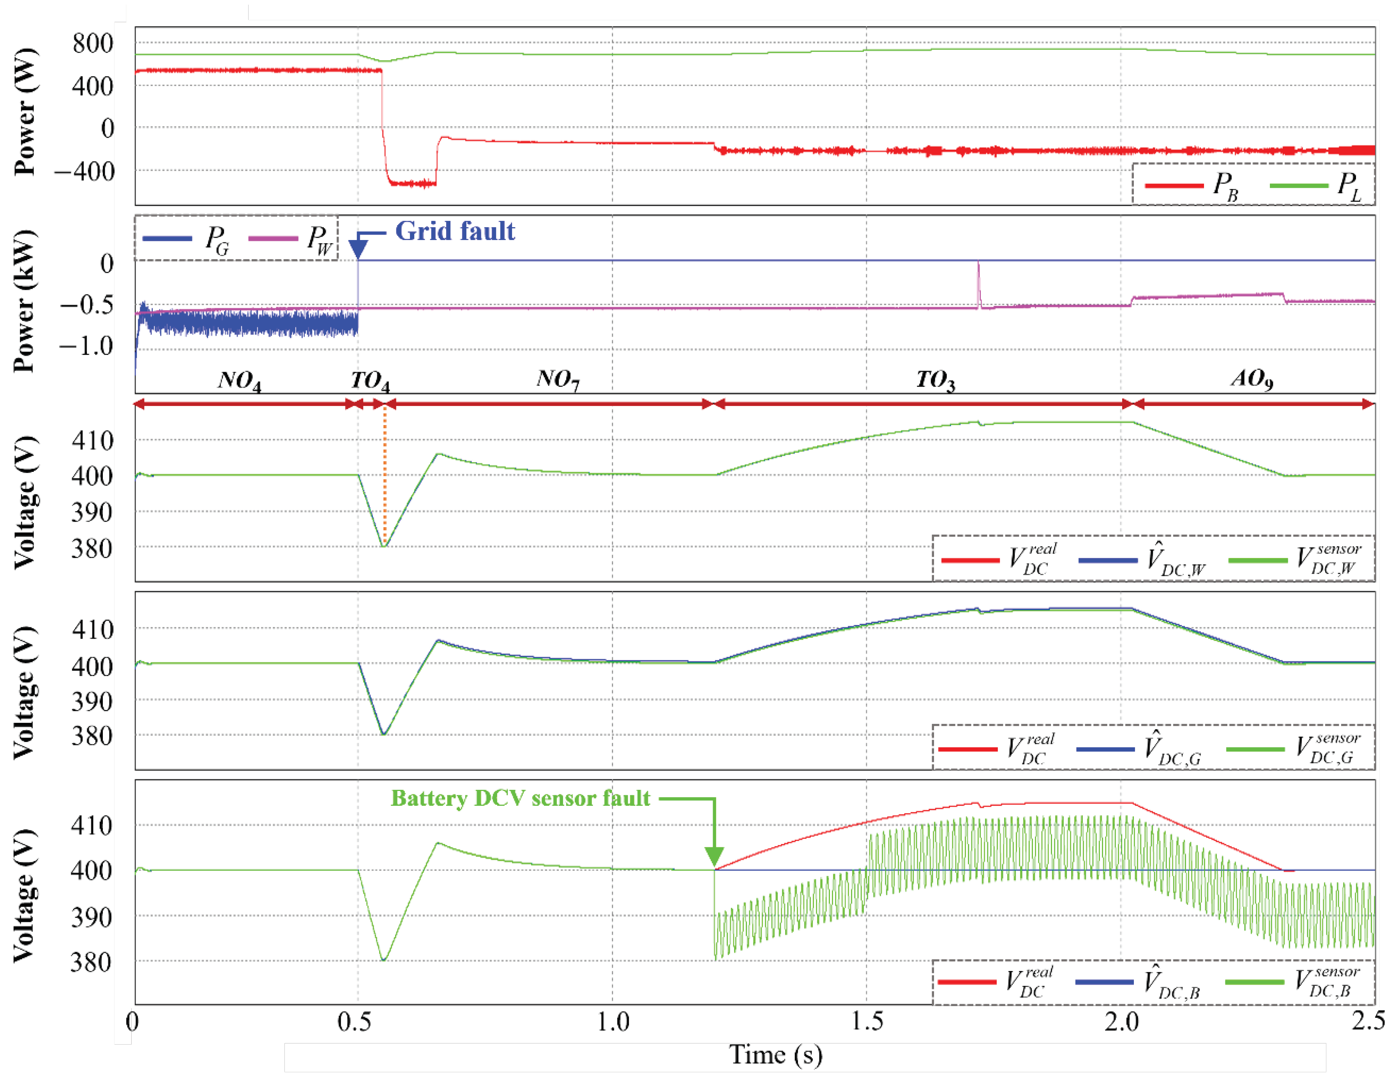Select the blue Grid fault arrow marker

click(359, 250)
